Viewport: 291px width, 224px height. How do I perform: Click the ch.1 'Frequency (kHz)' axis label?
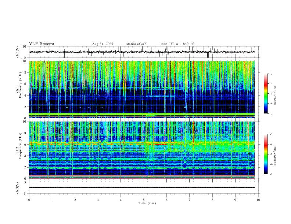[21, 85]
